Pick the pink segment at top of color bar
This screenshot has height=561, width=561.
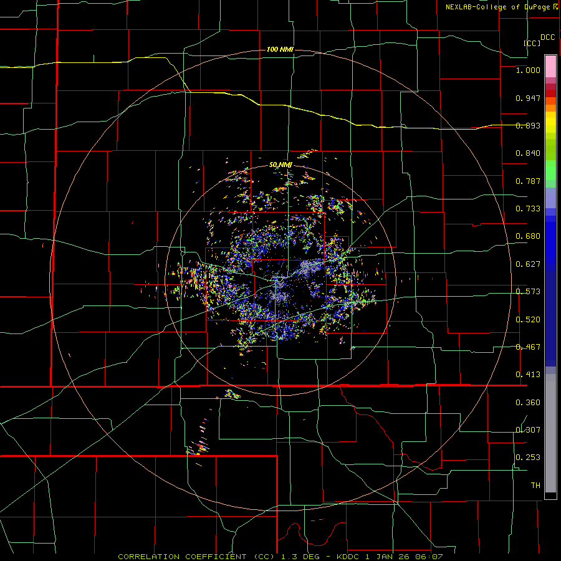[x=550, y=66]
